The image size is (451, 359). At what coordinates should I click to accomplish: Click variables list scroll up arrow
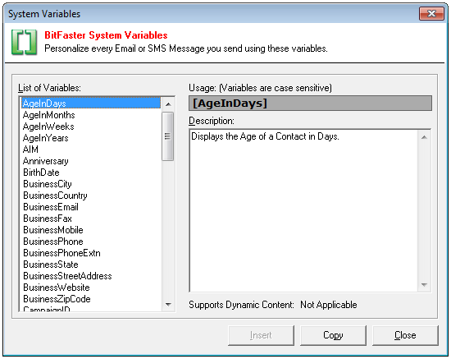click(168, 104)
